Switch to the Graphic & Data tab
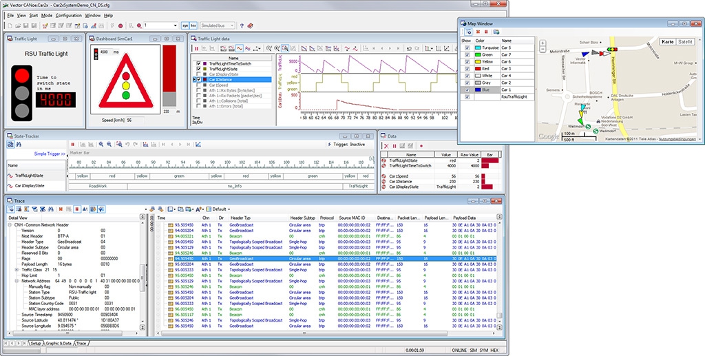 59,343
